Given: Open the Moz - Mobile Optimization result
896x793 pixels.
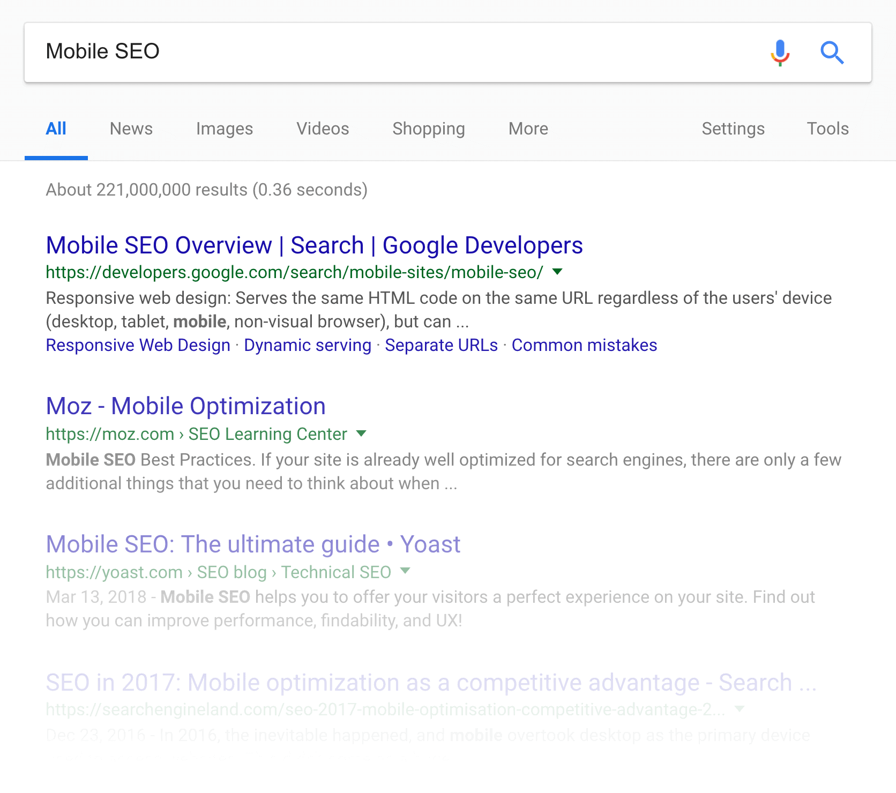Looking at the screenshot, I should tap(186, 406).
